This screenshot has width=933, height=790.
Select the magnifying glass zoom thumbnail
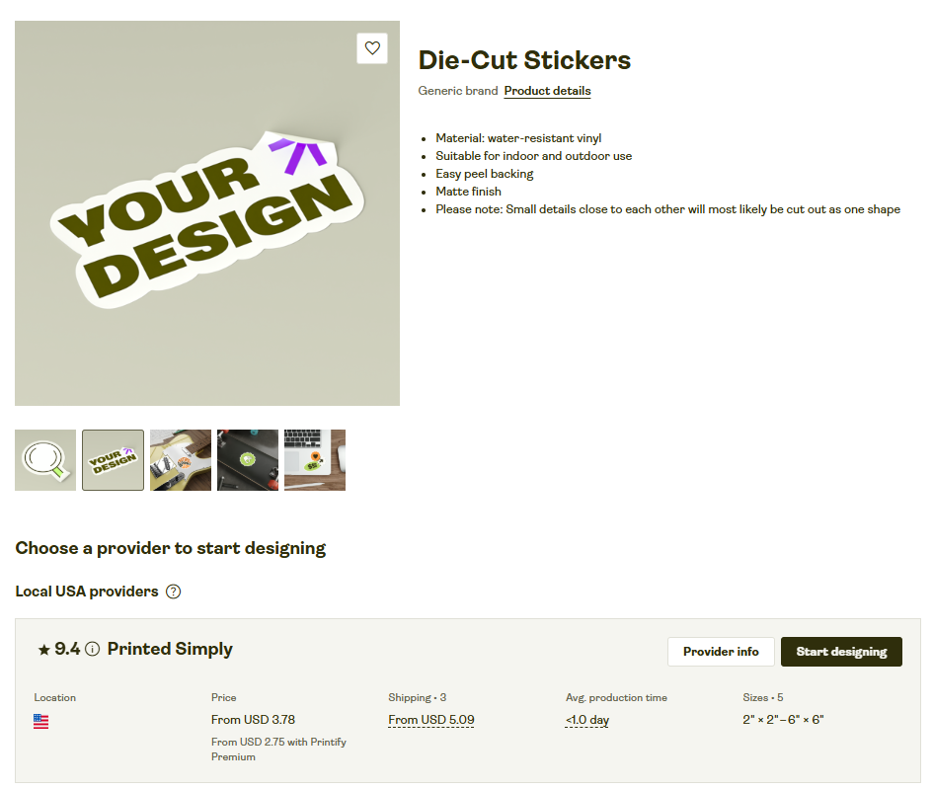pos(44,459)
